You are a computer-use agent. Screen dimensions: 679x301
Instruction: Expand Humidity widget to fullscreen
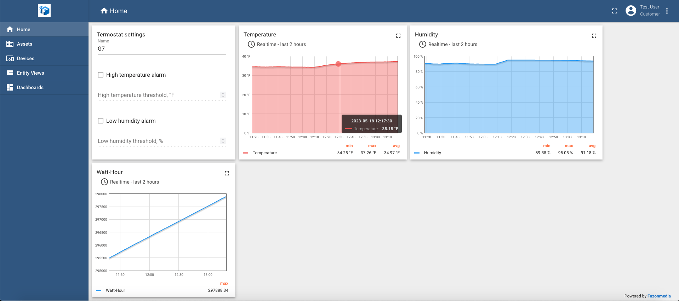[594, 36]
